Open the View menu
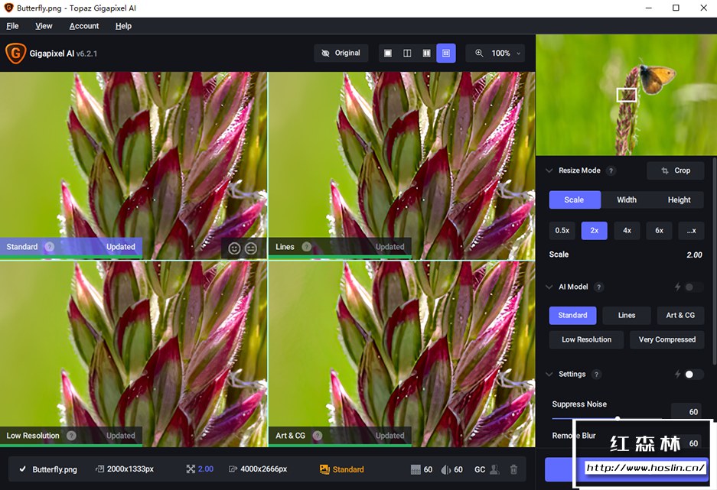The width and height of the screenshot is (717, 490). [44, 26]
